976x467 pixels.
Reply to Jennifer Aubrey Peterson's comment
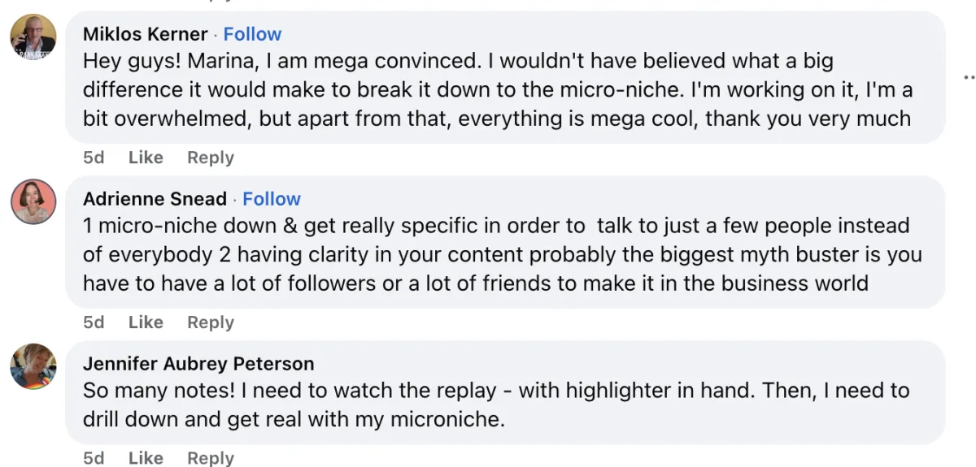click(211, 458)
